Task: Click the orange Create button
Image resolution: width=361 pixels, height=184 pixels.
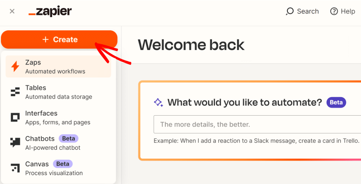Action: (x=59, y=39)
